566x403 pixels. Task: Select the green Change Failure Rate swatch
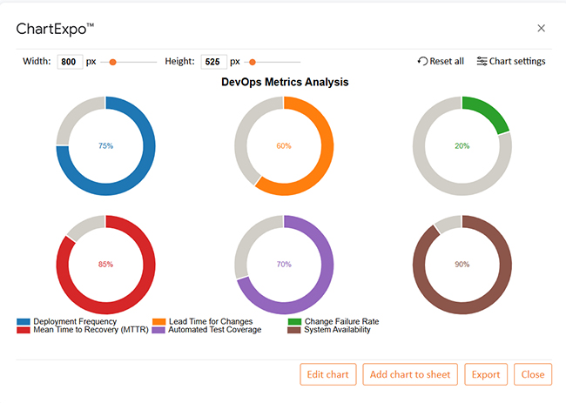pos(294,321)
